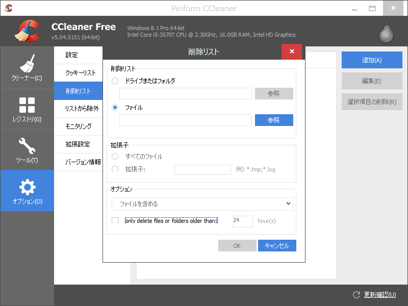Screen dimensions: 408x306
Task: Open the クリーナー(C) cleaner section
Action: [27, 67]
